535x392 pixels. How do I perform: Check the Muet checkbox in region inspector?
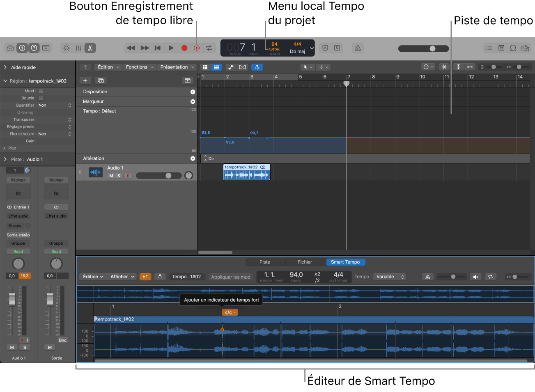(x=41, y=91)
